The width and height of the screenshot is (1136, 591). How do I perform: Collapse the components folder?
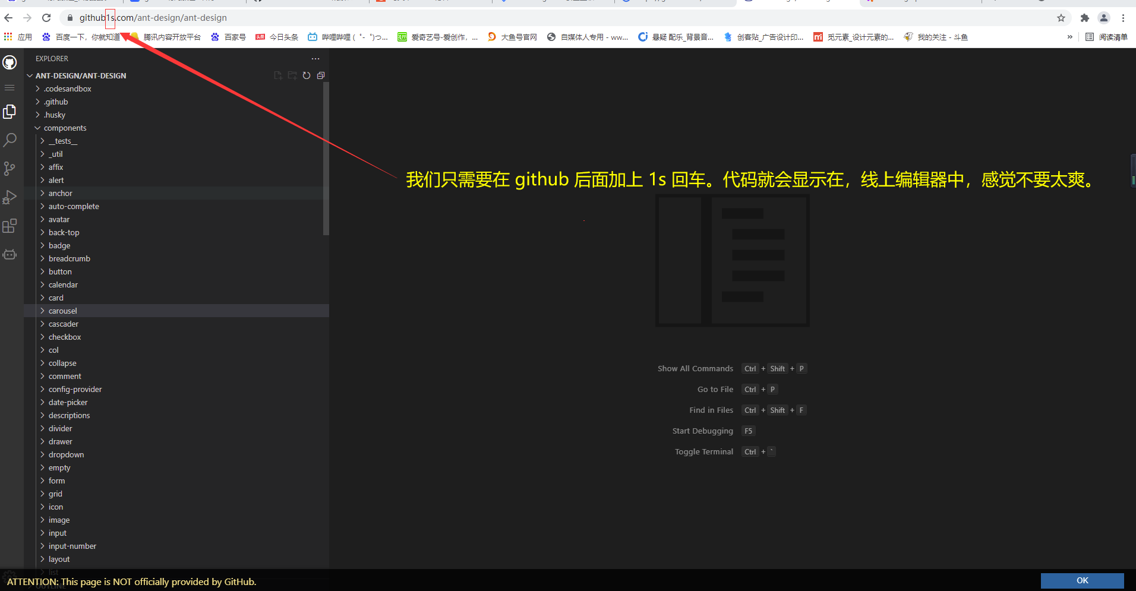(176, 128)
